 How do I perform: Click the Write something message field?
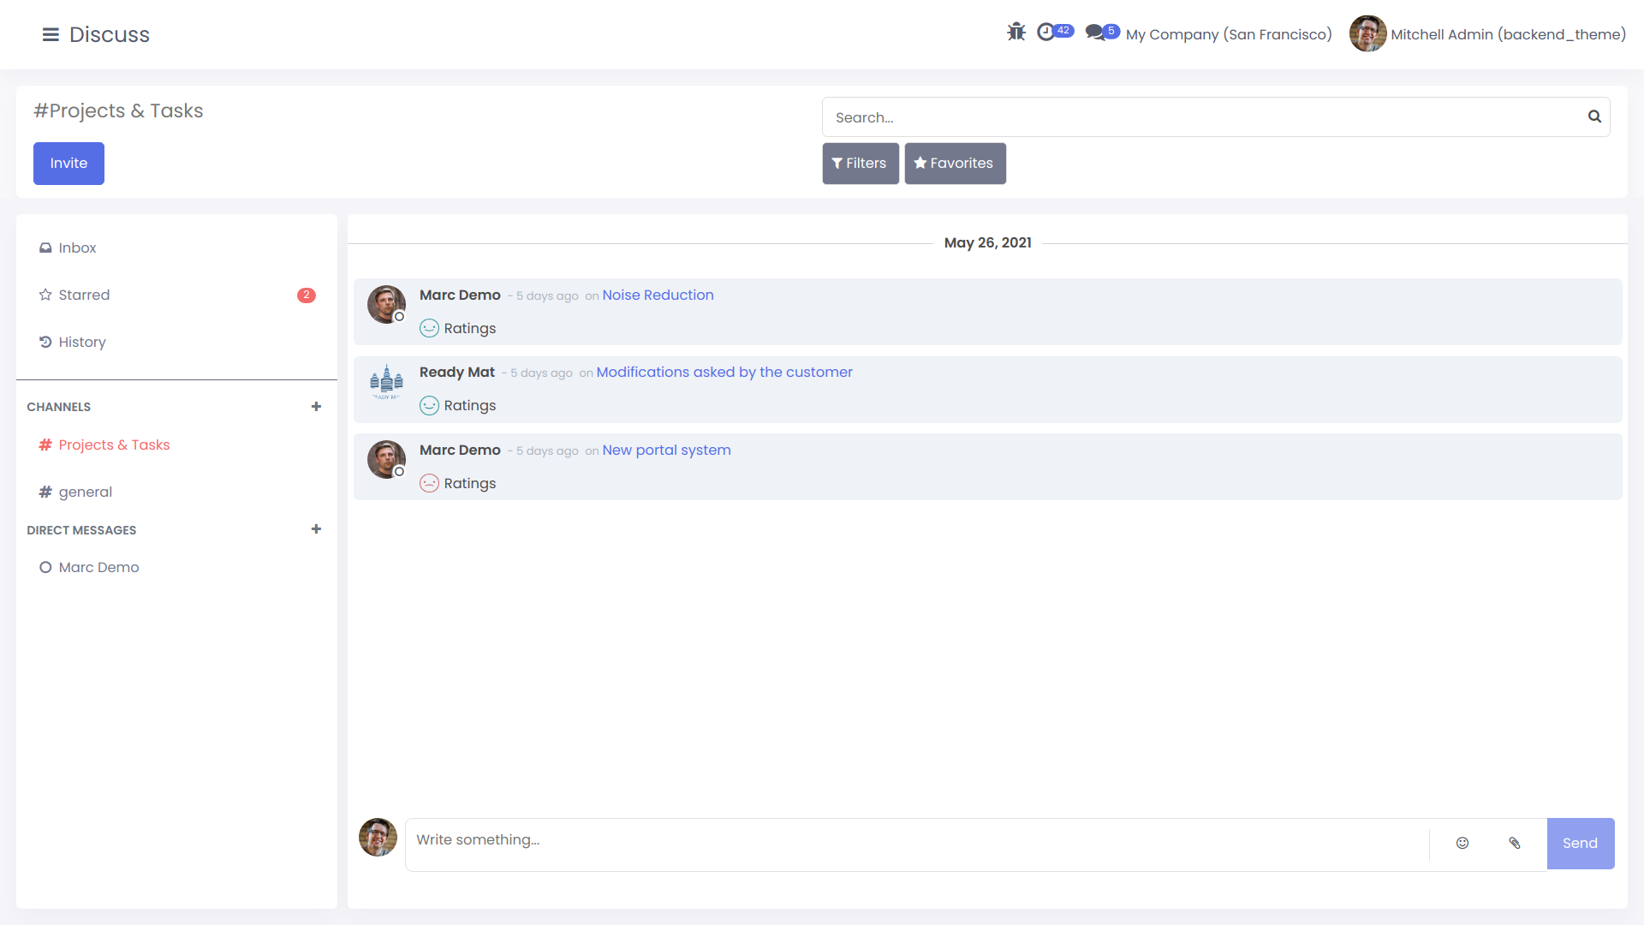coord(916,840)
